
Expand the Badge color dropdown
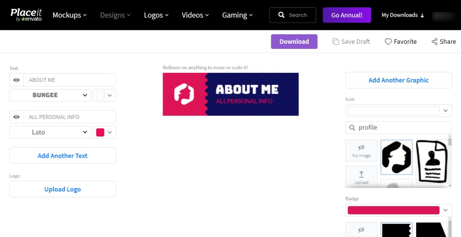445,210
